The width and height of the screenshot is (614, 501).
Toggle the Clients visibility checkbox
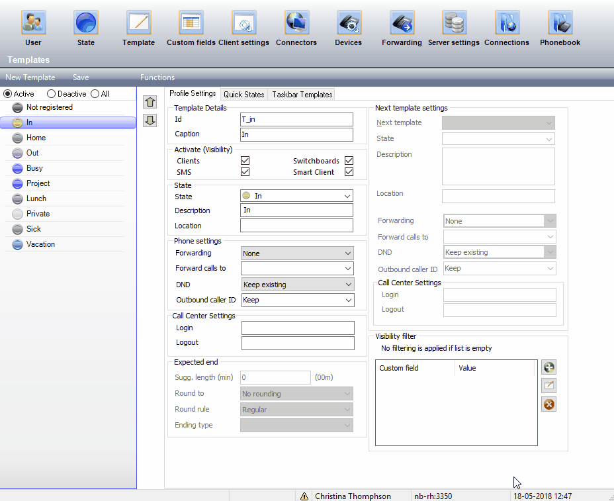click(245, 161)
